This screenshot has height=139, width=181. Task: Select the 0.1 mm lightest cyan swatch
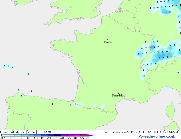pos(5,135)
